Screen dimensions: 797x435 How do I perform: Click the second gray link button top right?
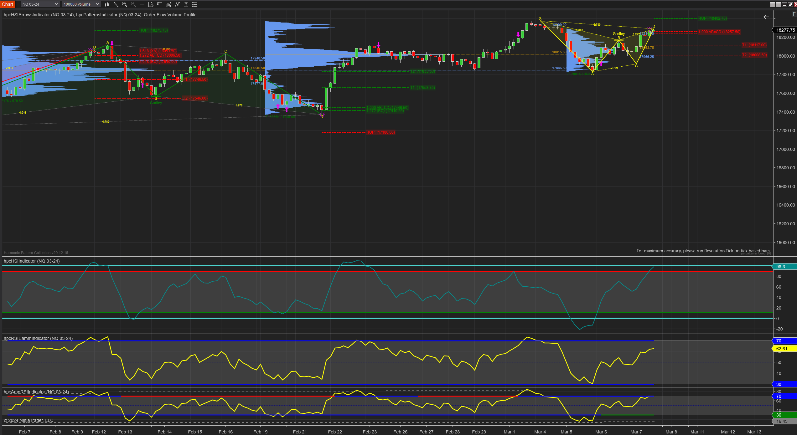click(778, 4)
